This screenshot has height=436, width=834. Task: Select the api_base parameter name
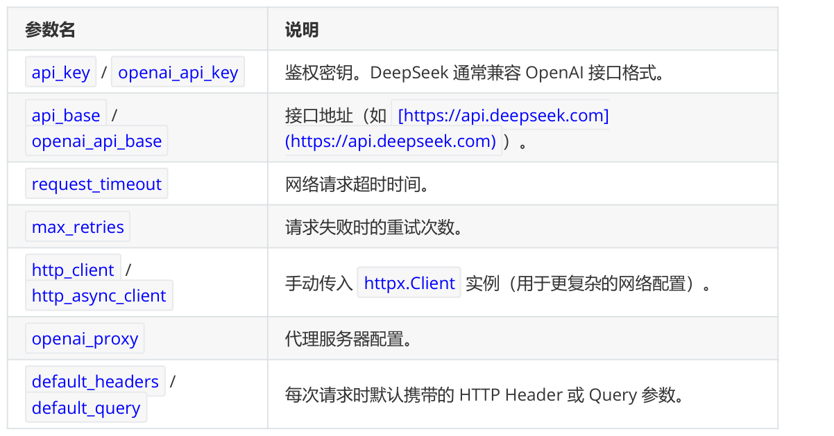pyautogui.click(x=66, y=114)
